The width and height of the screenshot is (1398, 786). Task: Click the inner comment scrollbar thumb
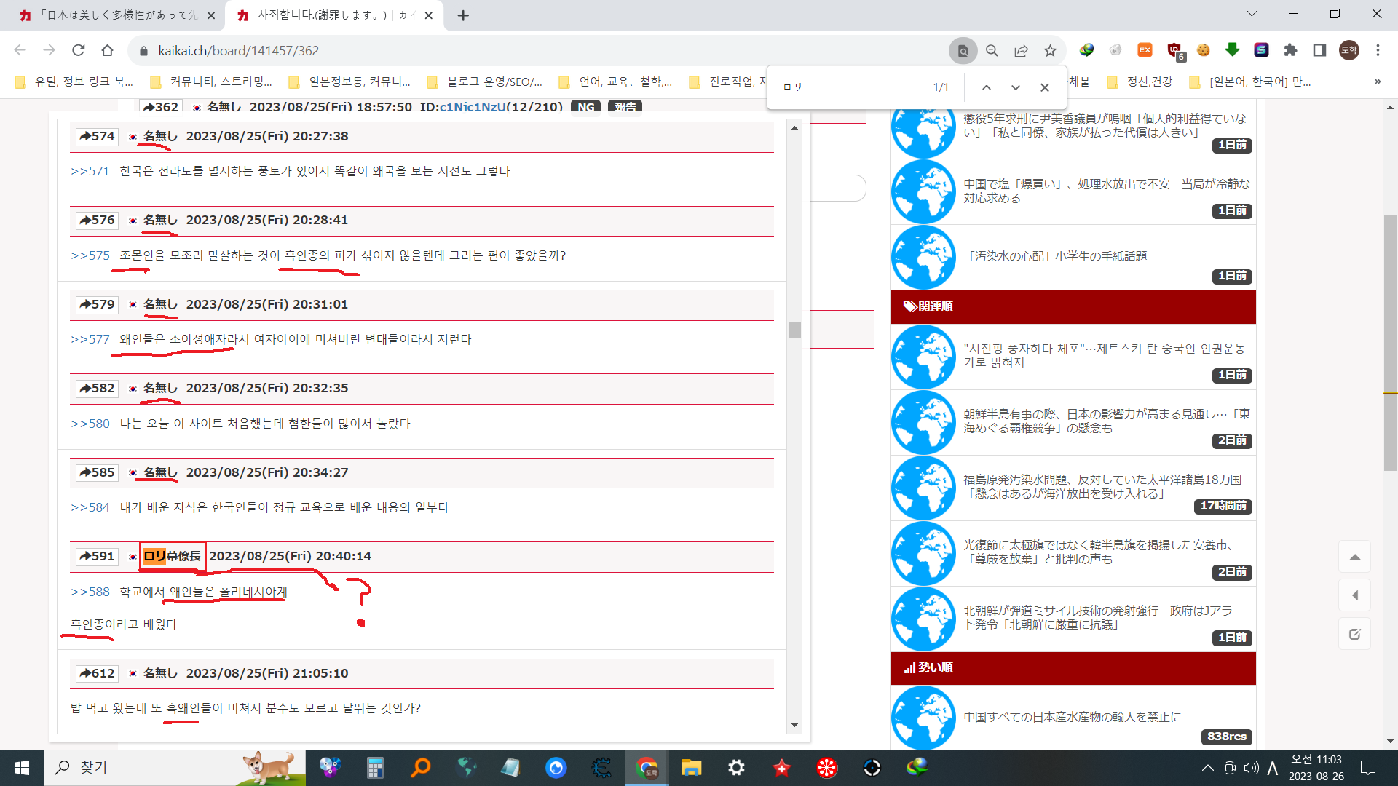tap(794, 330)
